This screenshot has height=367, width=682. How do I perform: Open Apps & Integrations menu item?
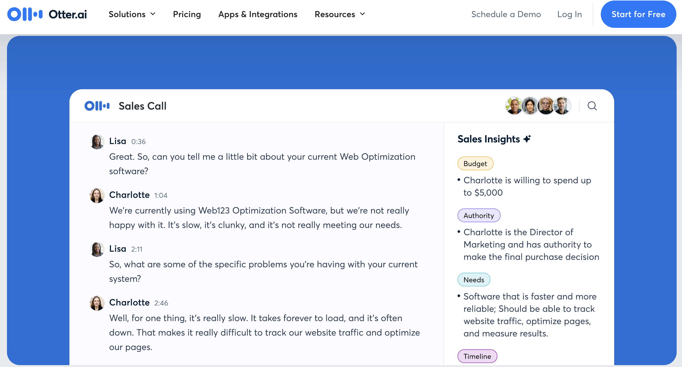(x=258, y=14)
